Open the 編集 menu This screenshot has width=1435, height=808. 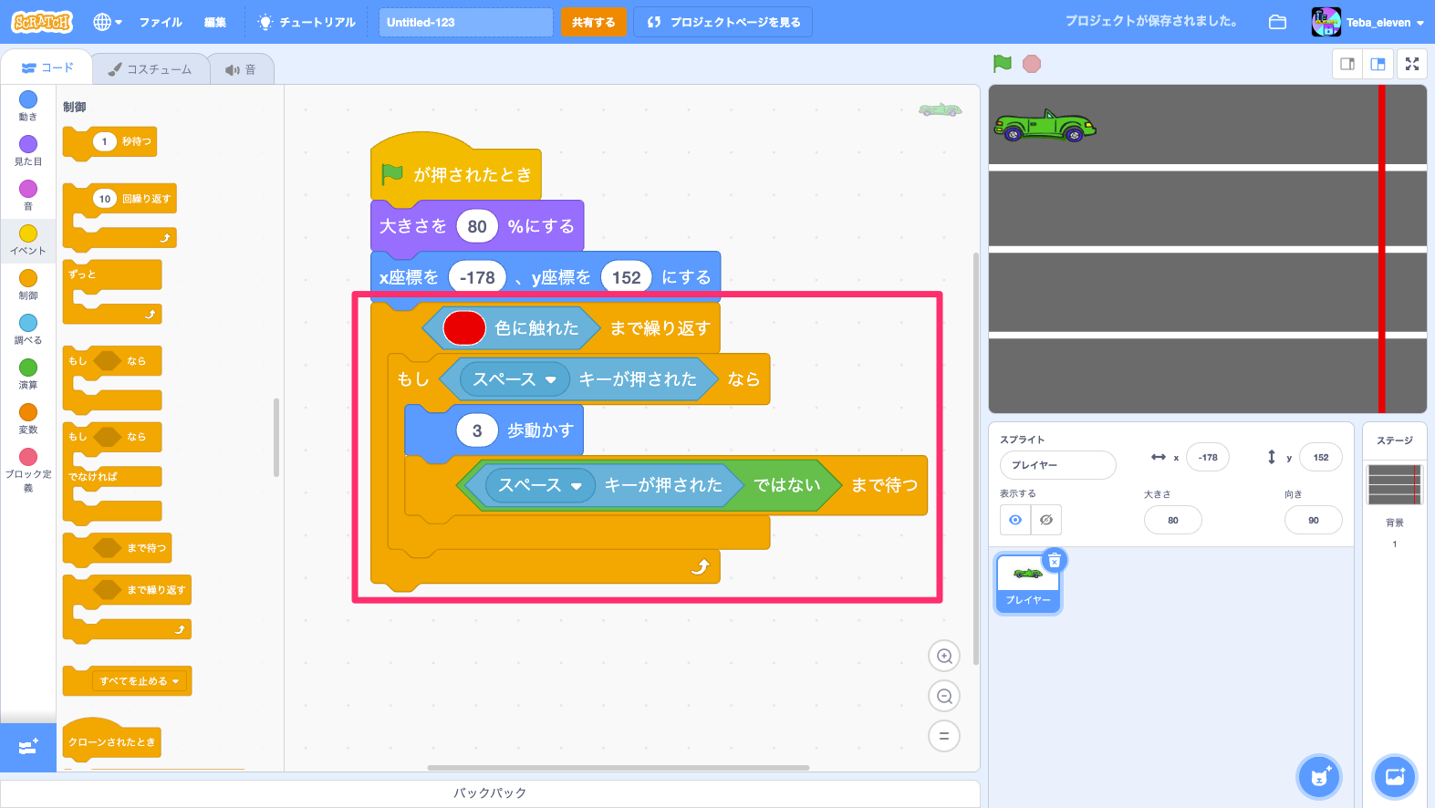[215, 22]
